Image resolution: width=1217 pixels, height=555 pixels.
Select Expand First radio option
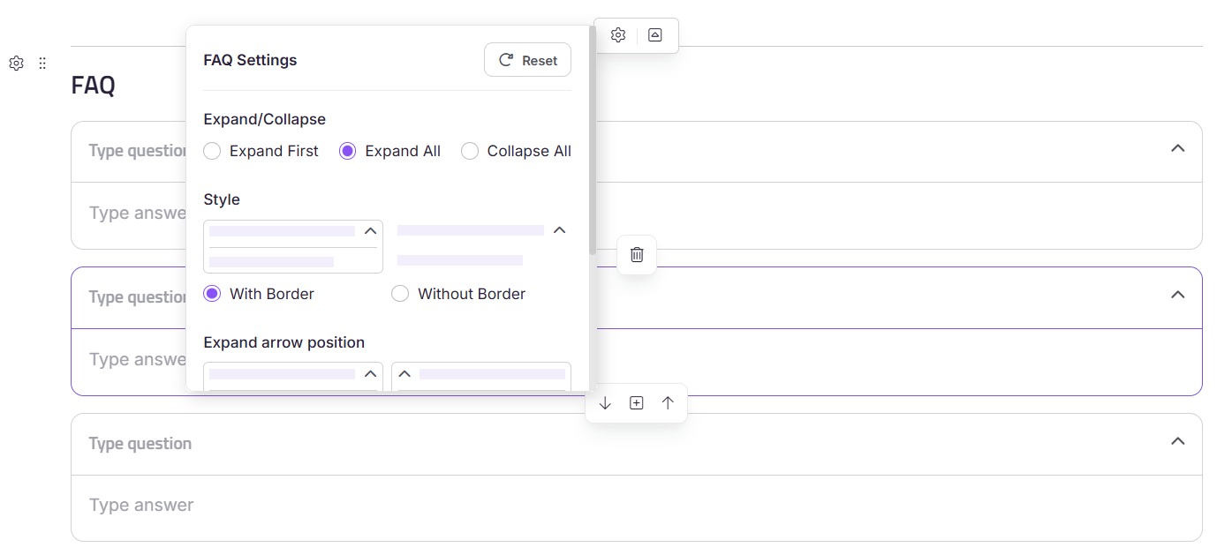coord(212,151)
